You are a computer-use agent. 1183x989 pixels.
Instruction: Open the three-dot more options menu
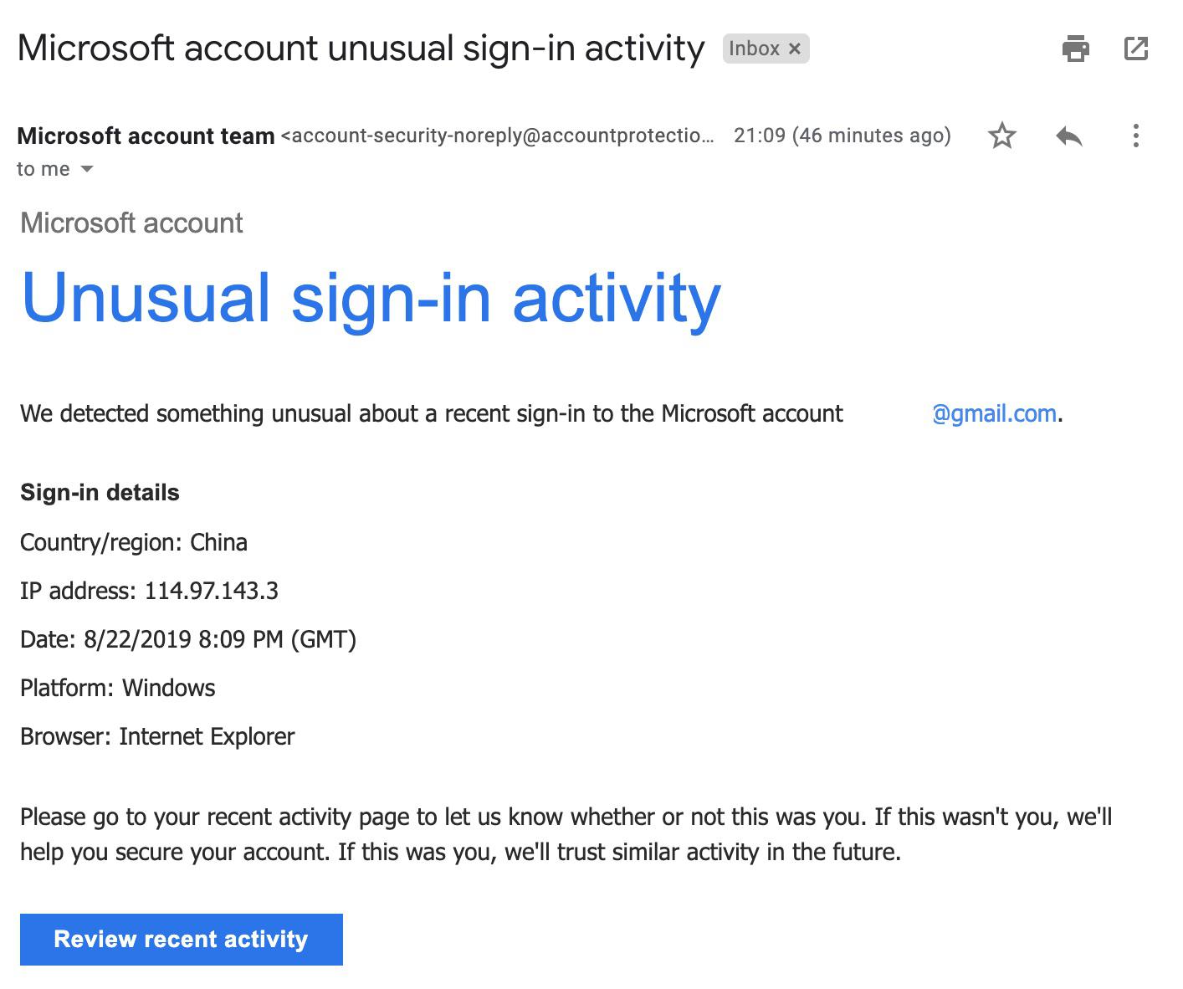(x=1135, y=136)
